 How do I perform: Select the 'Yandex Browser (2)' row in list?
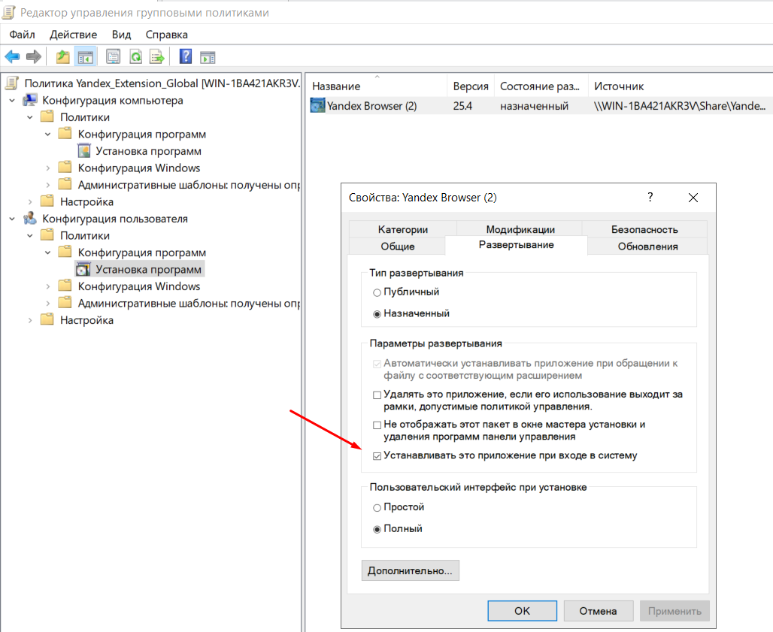[371, 106]
